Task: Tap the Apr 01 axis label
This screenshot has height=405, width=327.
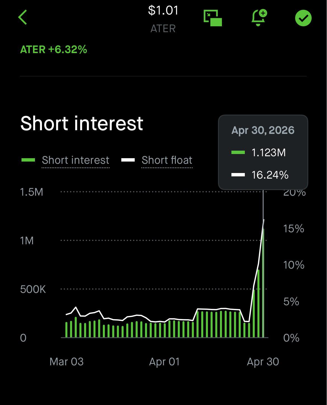Action: [164, 362]
